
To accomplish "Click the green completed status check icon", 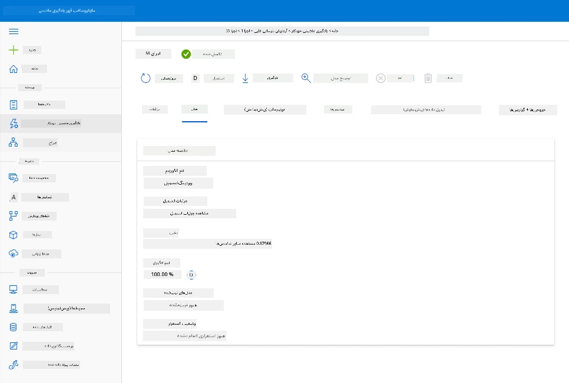I will coord(186,54).
